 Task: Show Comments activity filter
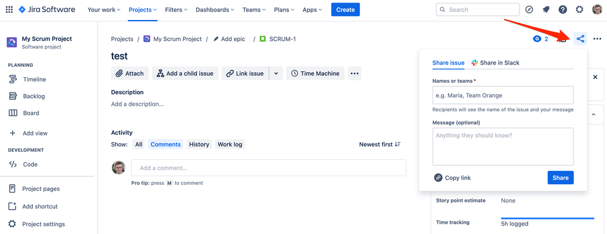[166, 145]
